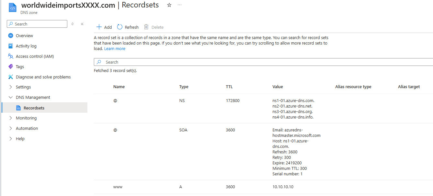
Task: Click the Settings label in sidebar
Action: tap(23, 87)
